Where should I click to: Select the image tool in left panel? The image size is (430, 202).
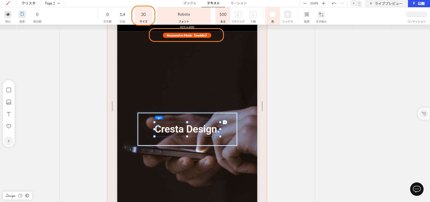(x=9, y=102)
